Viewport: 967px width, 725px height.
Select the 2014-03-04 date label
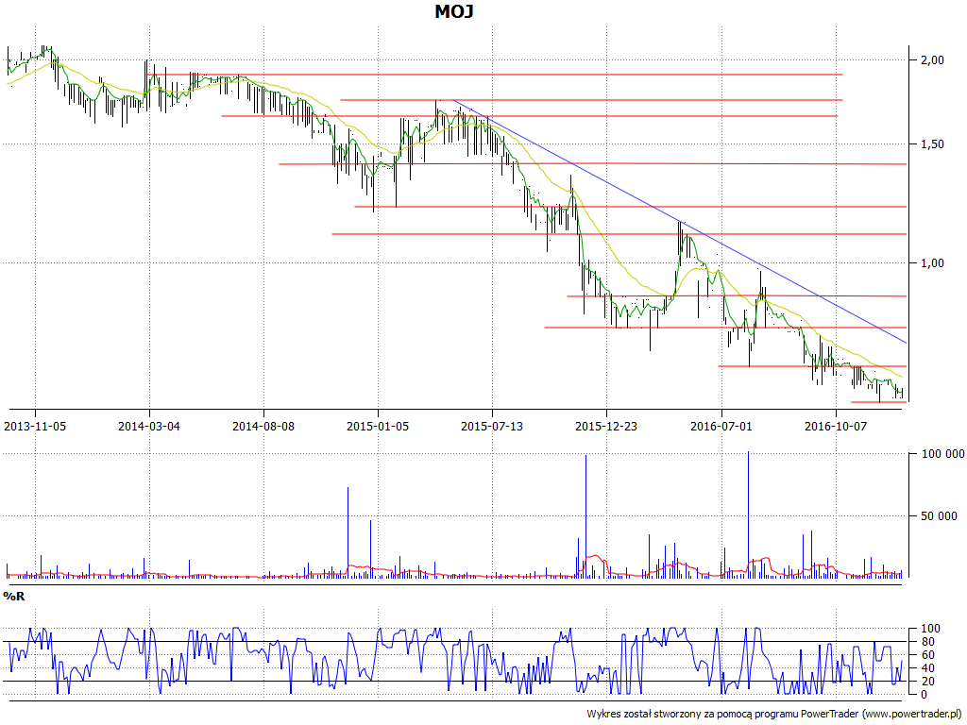tap(149, 426)
